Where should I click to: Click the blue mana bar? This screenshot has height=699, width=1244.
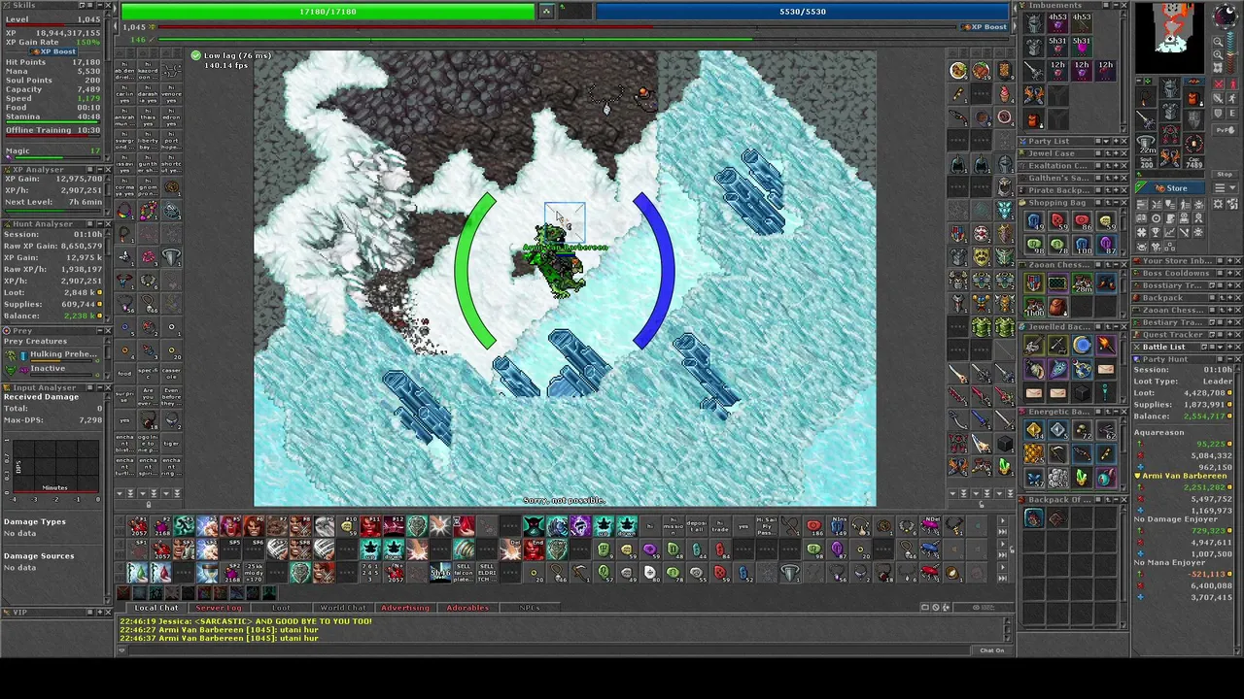pos(803,11)
